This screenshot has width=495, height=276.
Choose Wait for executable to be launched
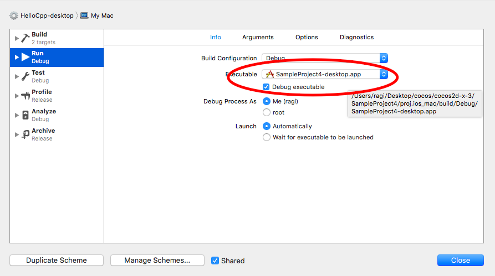(x=267, y=137)
